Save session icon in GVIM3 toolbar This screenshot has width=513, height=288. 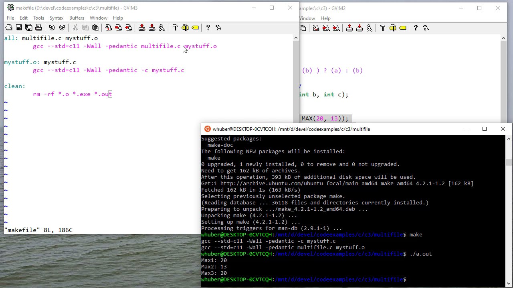coord(152,28)
